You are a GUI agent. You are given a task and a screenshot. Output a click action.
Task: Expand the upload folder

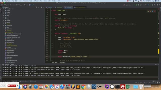click(x=4, y=22)
